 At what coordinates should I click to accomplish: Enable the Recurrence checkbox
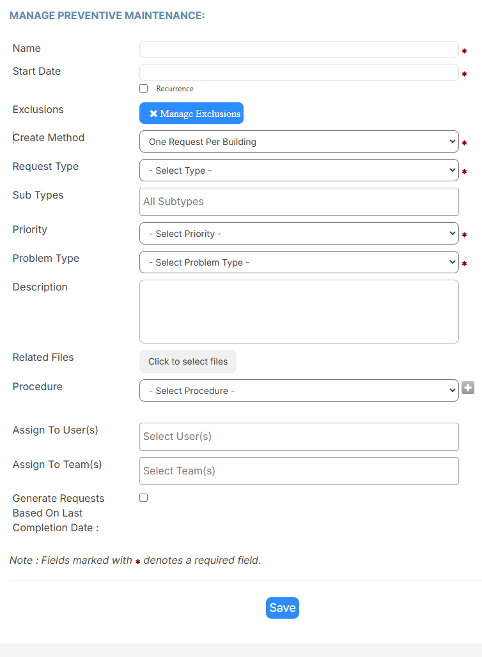click(143, 88)
